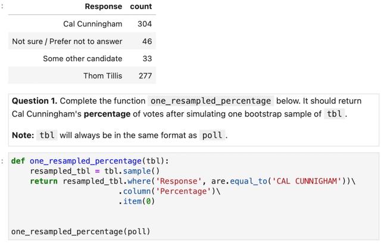Click the inline code 'poll' in Note
The width and height of the screenshot is (384, 243).
[x=213, y=135]
